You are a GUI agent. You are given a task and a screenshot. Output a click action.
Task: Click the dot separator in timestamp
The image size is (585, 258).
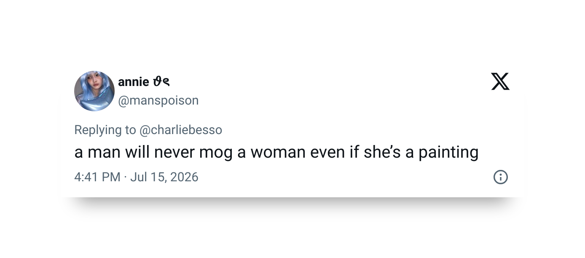(x=126, y=177)
